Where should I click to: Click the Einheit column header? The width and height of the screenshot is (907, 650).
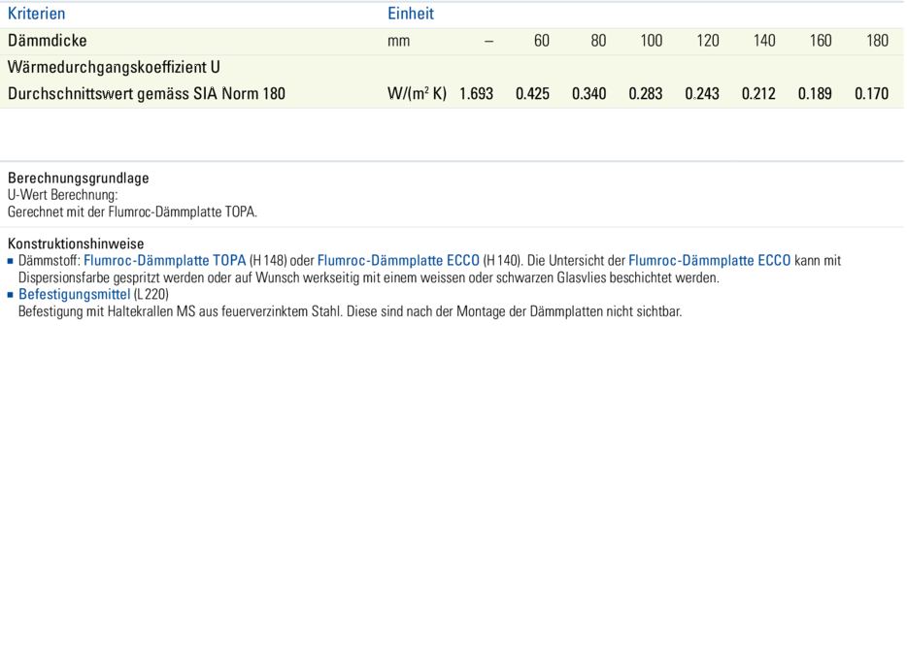[411, 14]
